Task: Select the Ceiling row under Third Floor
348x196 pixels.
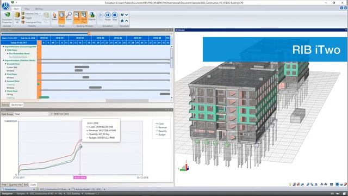Action: (x=10, y=94)
